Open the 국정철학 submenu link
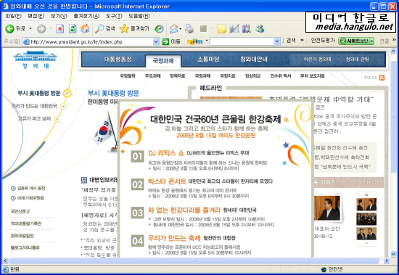Viewport: 399px width, 275px height. [128, 76]
